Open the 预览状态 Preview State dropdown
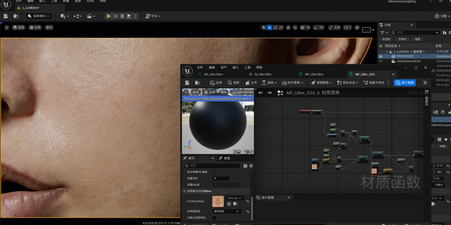 [x=348, y=83]
